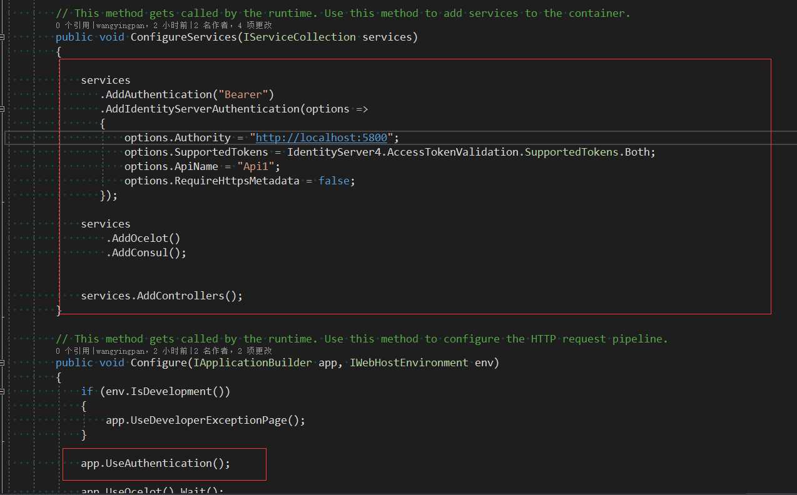The height and width of the screenshot is (495, 797).
Task: Click options.RequireHttpsMetadata property
Action: 211,181
